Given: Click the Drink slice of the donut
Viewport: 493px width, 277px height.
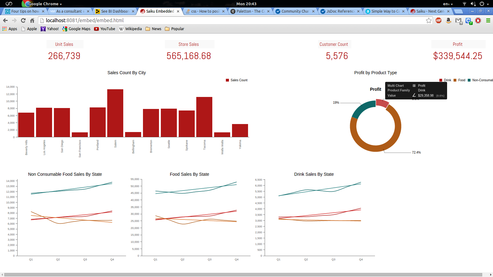Looking at the screenshot, I should point(382,103).
